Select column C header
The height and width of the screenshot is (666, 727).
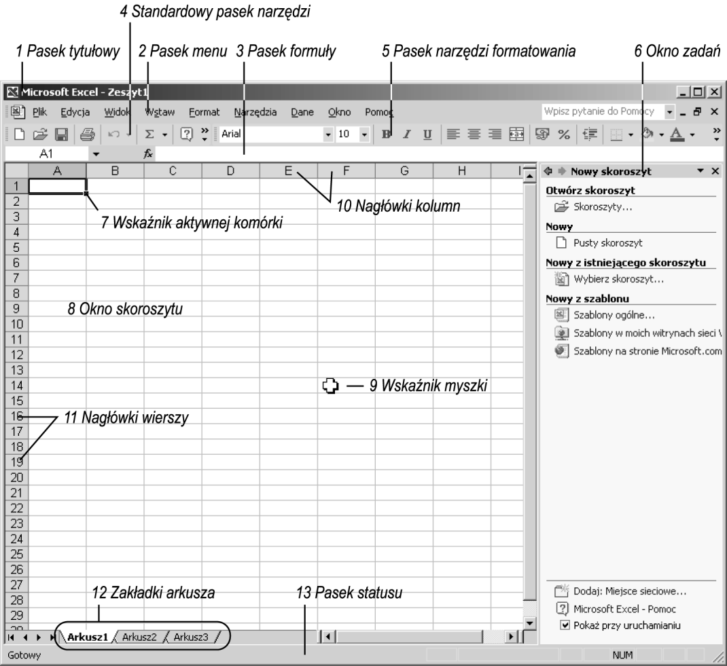pyautogui.click(x=173, y=171)
